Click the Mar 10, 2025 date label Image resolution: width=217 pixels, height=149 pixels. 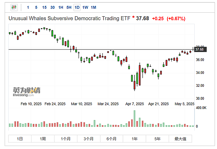pyautogui.click(x=81, y=104)
